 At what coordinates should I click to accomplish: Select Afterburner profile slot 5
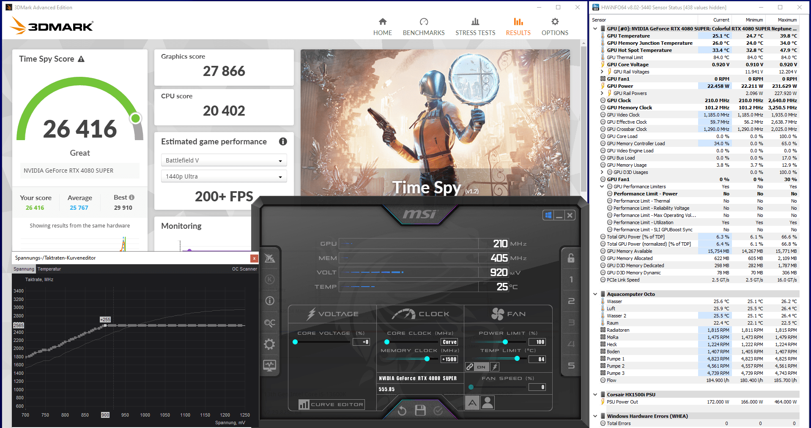tap(571, 366)
